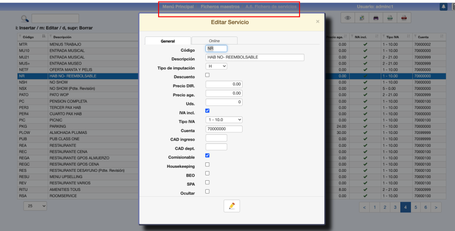
Task: Click the magnifying glass search icon
Action: coord(25,19)
